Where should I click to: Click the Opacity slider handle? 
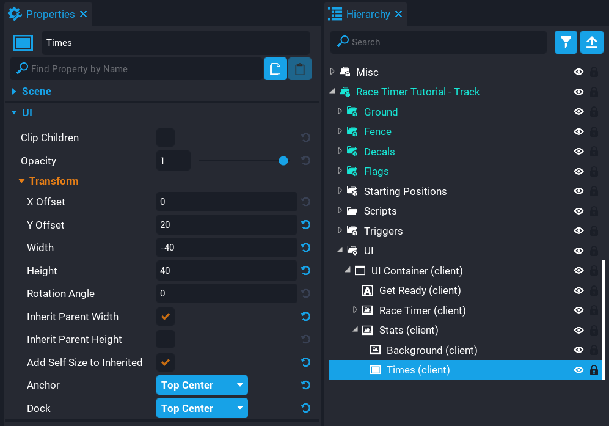[x=283, y=161]
